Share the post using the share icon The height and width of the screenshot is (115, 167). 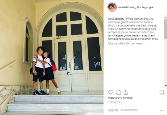(x=126, y=92)
